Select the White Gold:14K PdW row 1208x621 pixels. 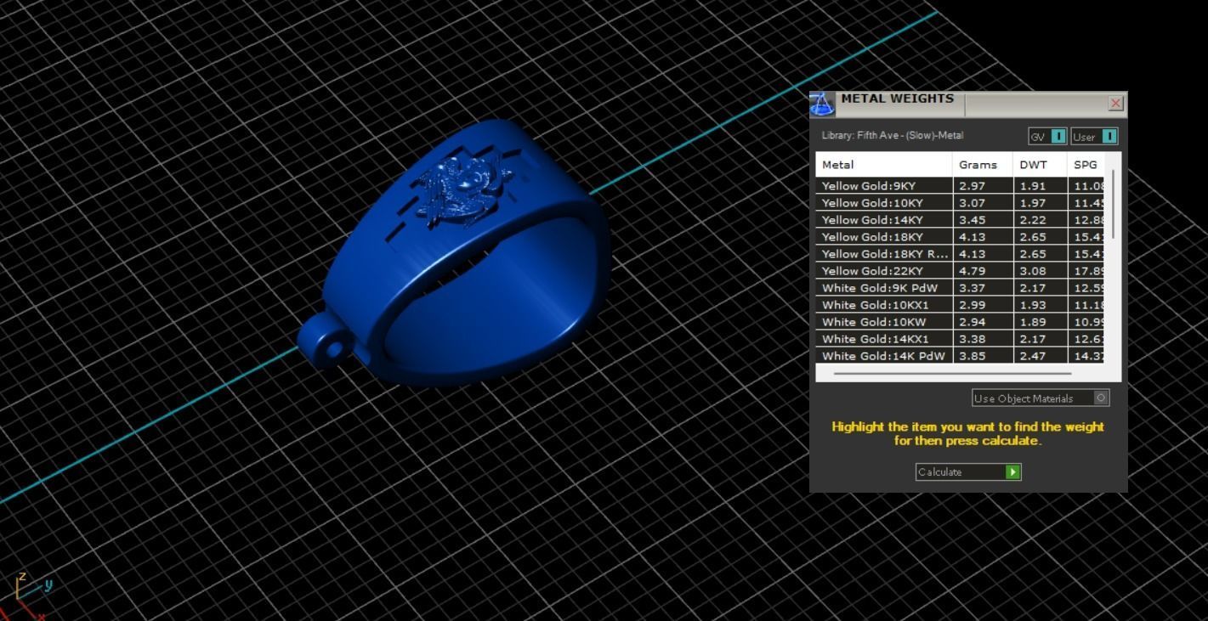(x=960, y=356)
